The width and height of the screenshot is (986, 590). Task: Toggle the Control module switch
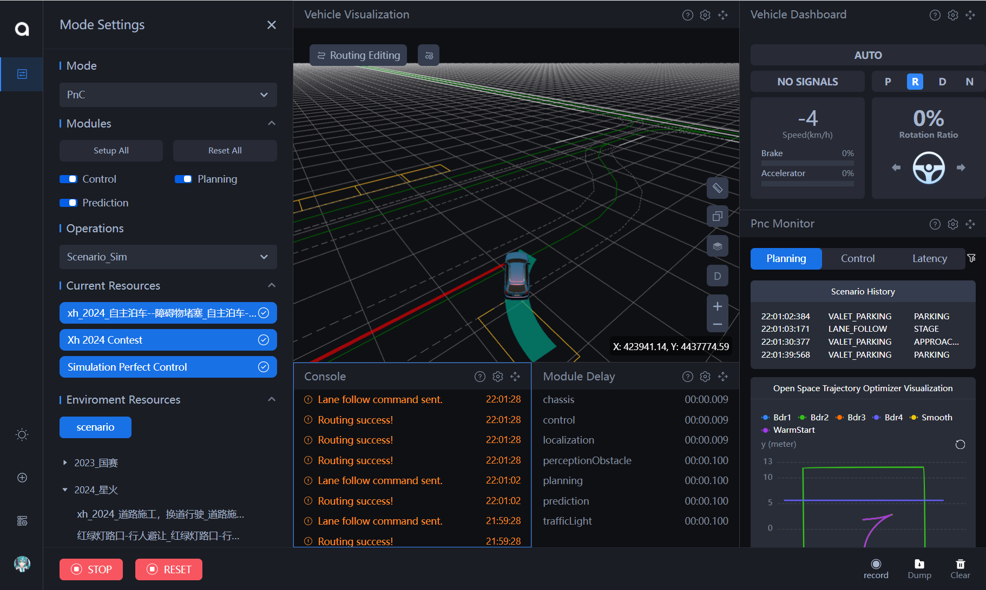pyautogui.click(x=69, y=179)
